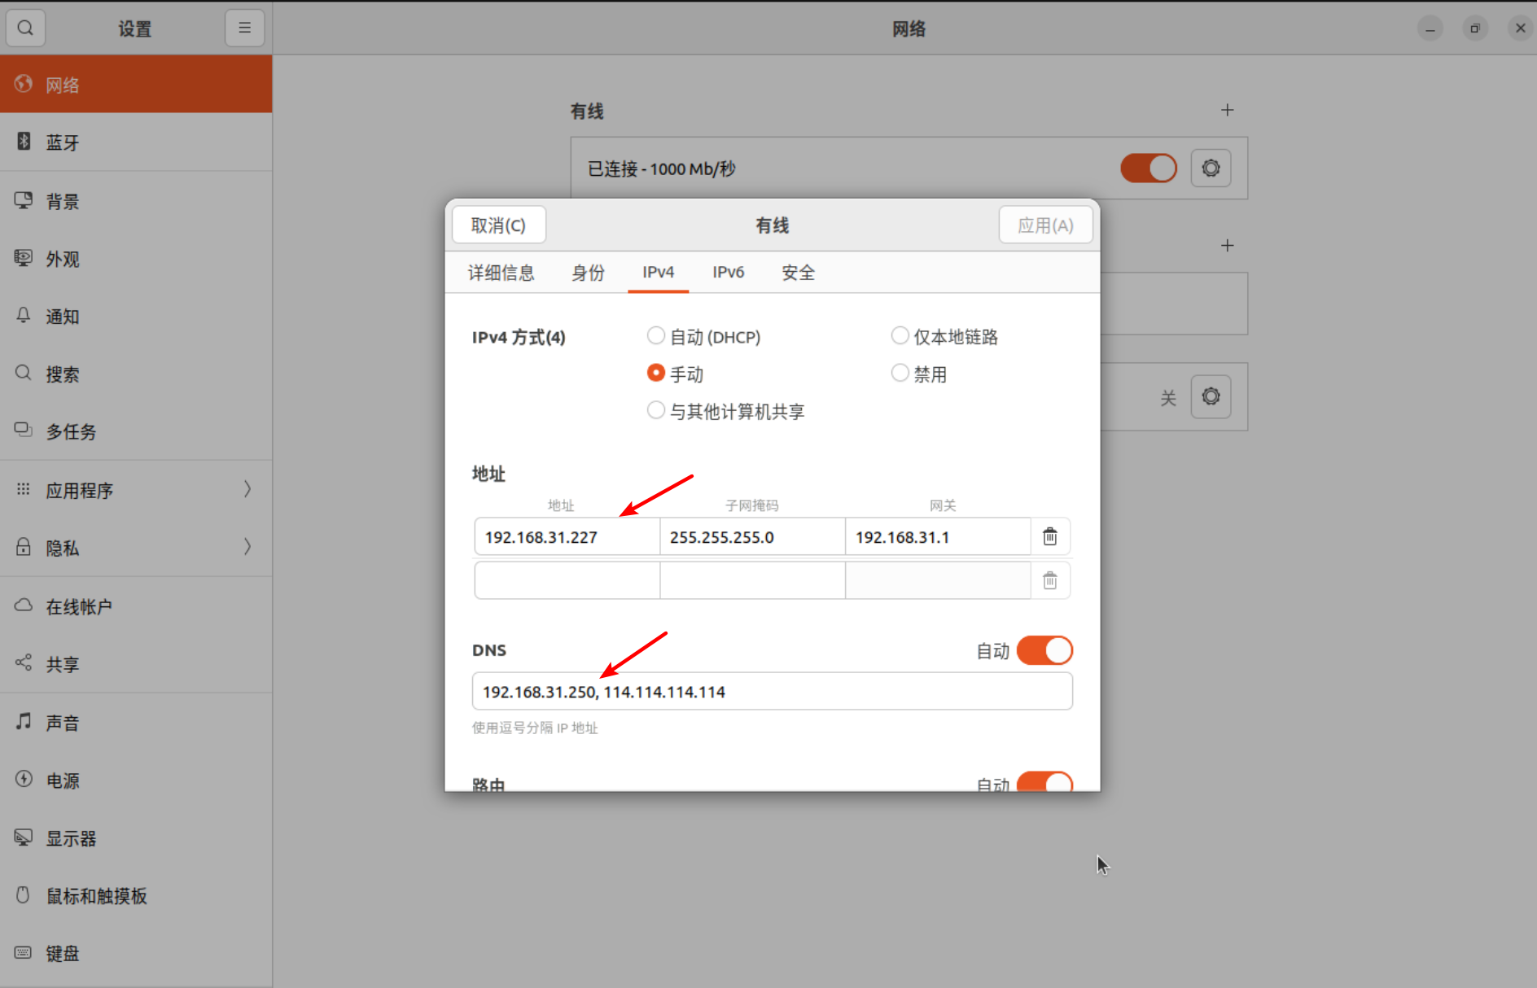
Task: Click the Online Accounts cloud icon
Action: pos(24,605)
